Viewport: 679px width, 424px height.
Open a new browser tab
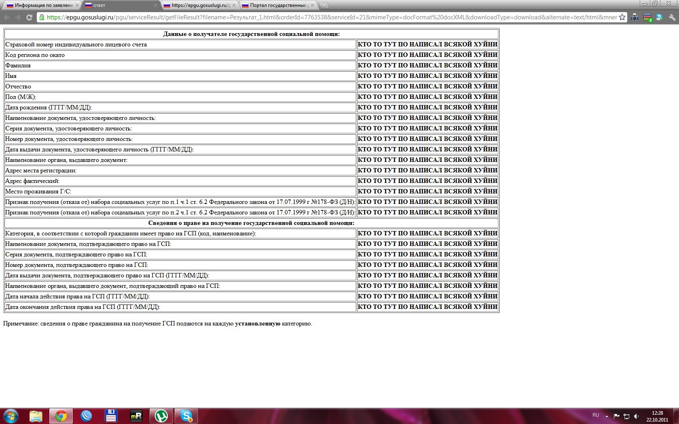pyautogui.click(x=324, y=5)
